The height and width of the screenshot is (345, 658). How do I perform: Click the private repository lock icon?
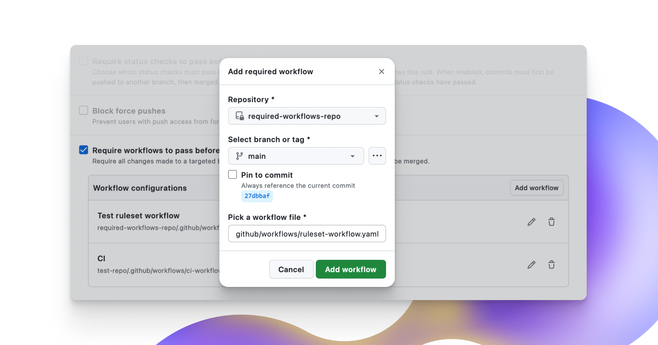click(x=239, y=116)
